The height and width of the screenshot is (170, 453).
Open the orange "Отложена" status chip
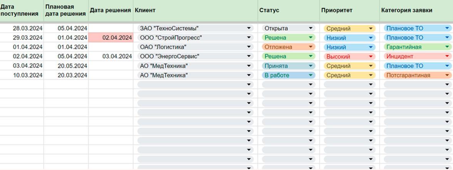point(288,47)
